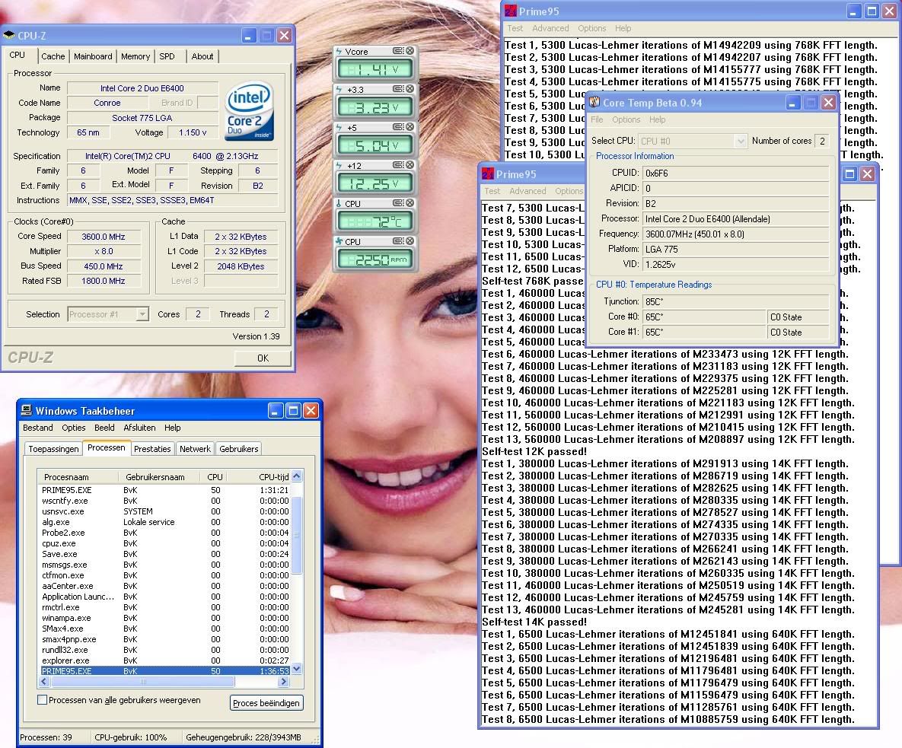Viewport: 902px width, 748px height.
Task: Switch to Toepassingen tab in Taakbeheer
Action: click(x=53, y=449)
